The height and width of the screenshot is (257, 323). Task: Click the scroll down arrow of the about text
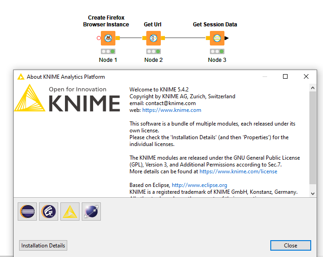[x=313, y=194]
